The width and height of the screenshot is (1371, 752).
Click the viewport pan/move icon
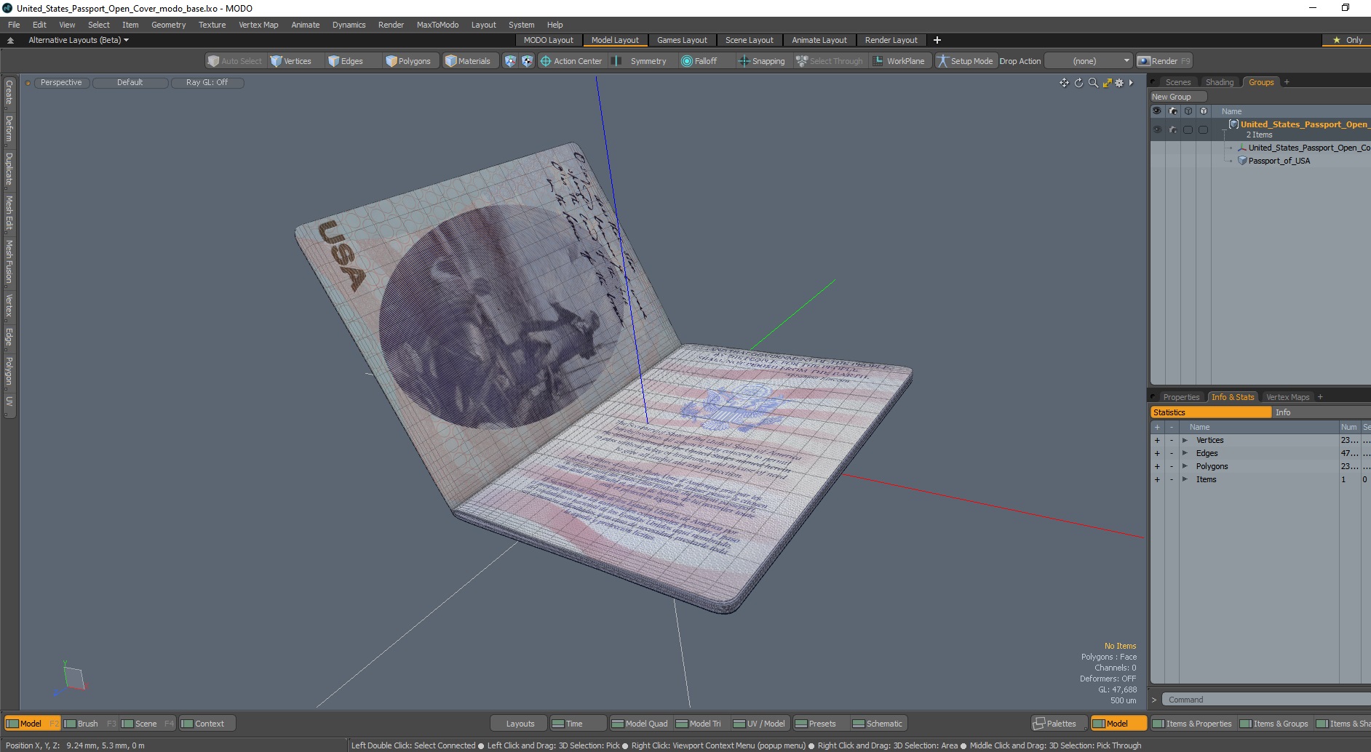[x=1064, y=83]
